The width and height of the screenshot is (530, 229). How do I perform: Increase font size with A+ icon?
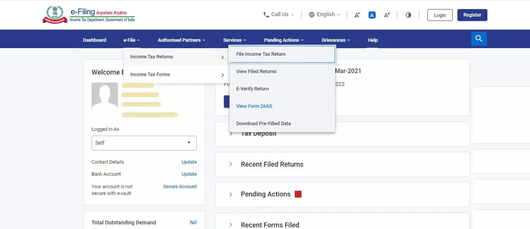387,15
